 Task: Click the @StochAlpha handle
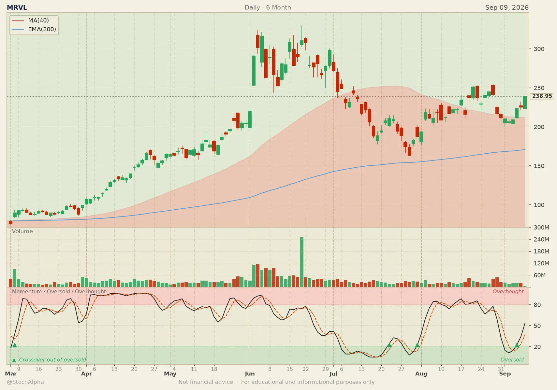click(25, 382)
